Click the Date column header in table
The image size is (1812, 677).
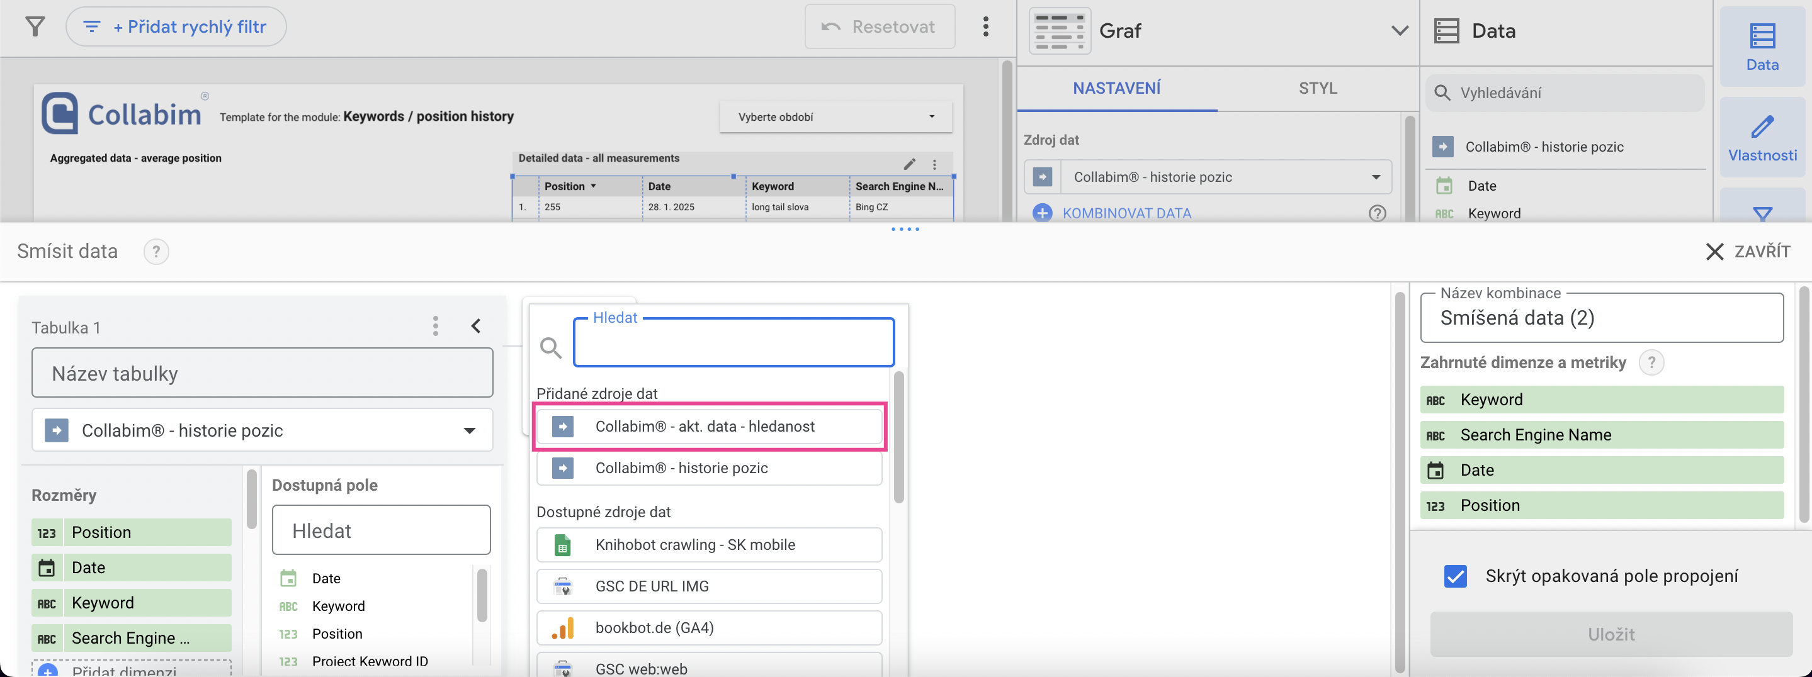[x=659, y=186]
